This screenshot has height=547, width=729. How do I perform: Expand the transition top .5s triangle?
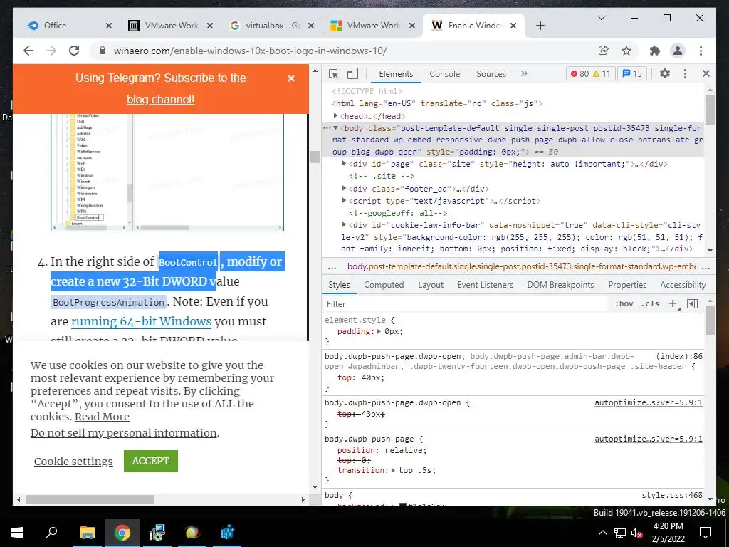pyautogui.click(x=393, y=470)
